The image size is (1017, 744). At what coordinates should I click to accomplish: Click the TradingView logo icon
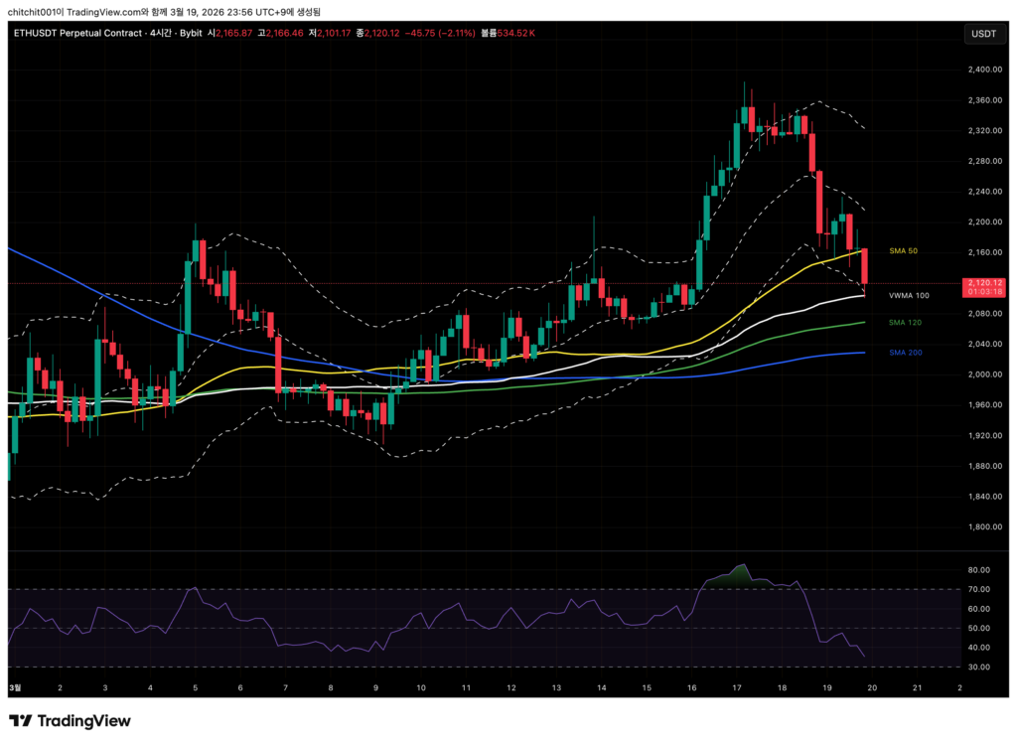(20, 720)
